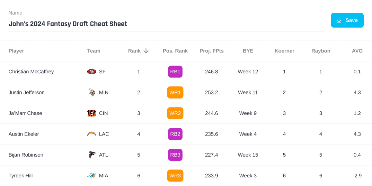Click the Raybon column header

coord(321,51)
